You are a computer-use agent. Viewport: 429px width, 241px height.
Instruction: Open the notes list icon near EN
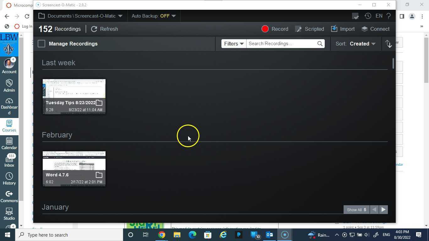[x=355, y=16]
